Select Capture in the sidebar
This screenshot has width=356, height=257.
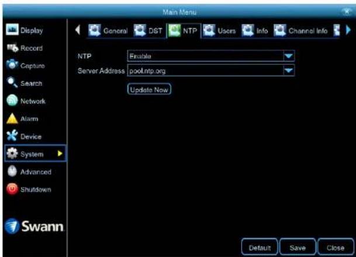point(33,66)
